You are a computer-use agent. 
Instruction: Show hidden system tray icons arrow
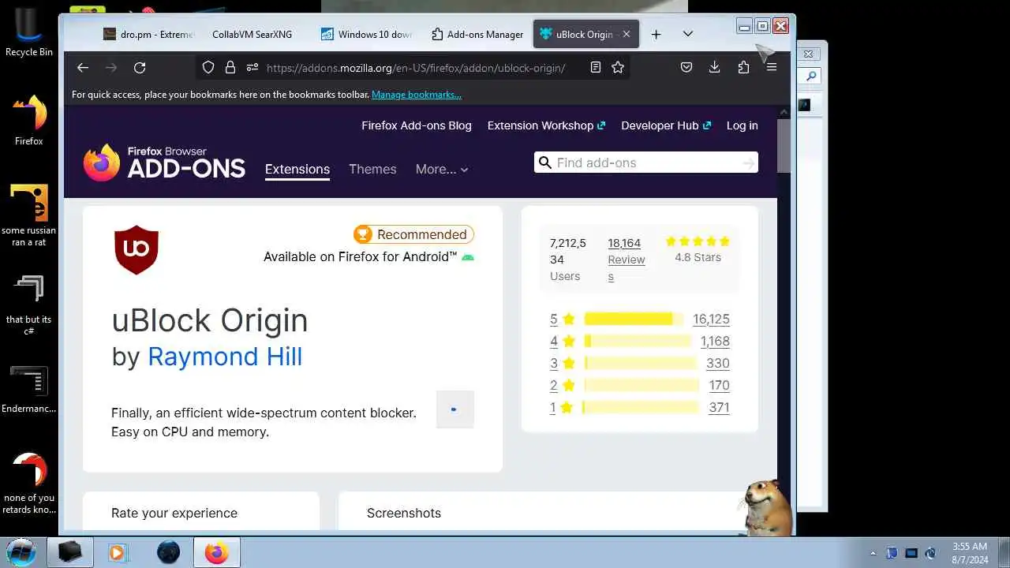coord(873,553)
